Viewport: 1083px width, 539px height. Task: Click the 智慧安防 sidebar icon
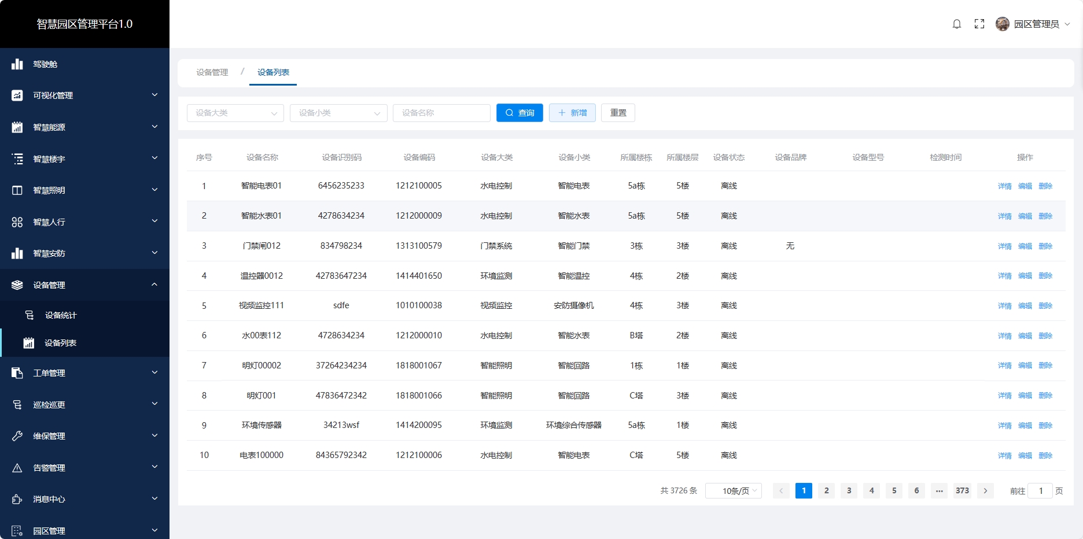click(x=17, y=253)
